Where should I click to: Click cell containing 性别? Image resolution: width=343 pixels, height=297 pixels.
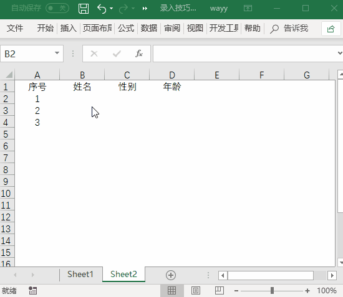click(127, 87)
